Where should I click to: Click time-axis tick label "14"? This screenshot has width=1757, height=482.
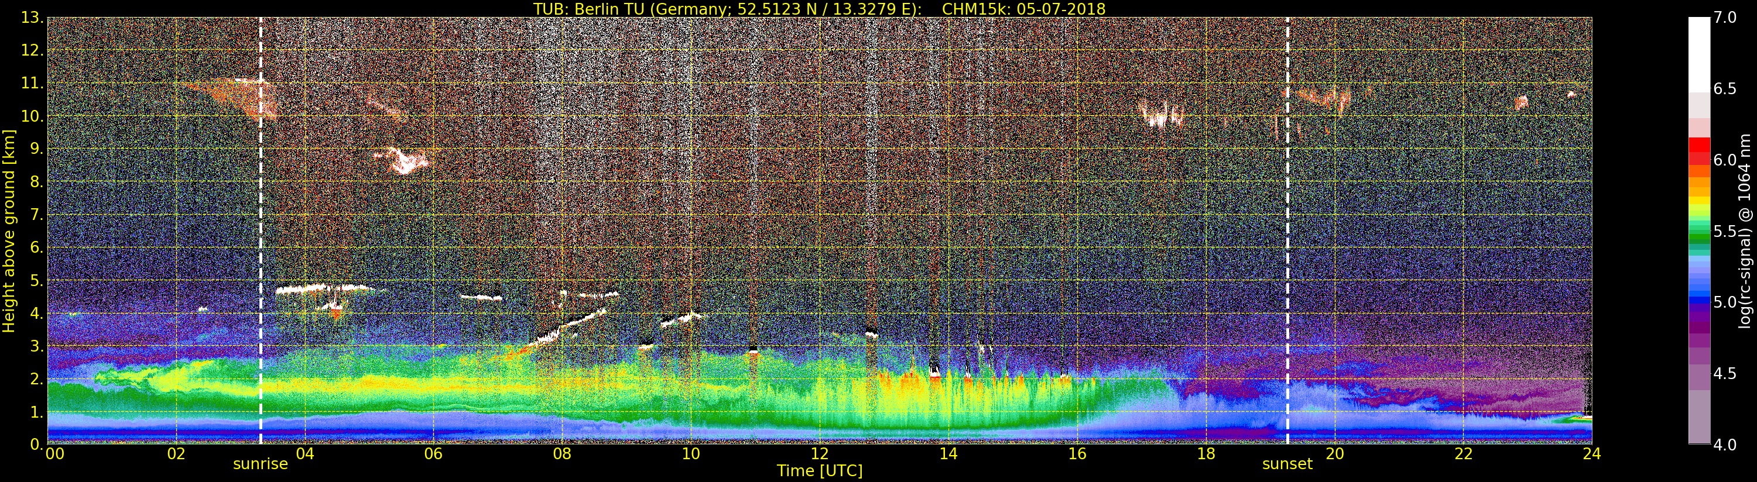tap(948, 454)
